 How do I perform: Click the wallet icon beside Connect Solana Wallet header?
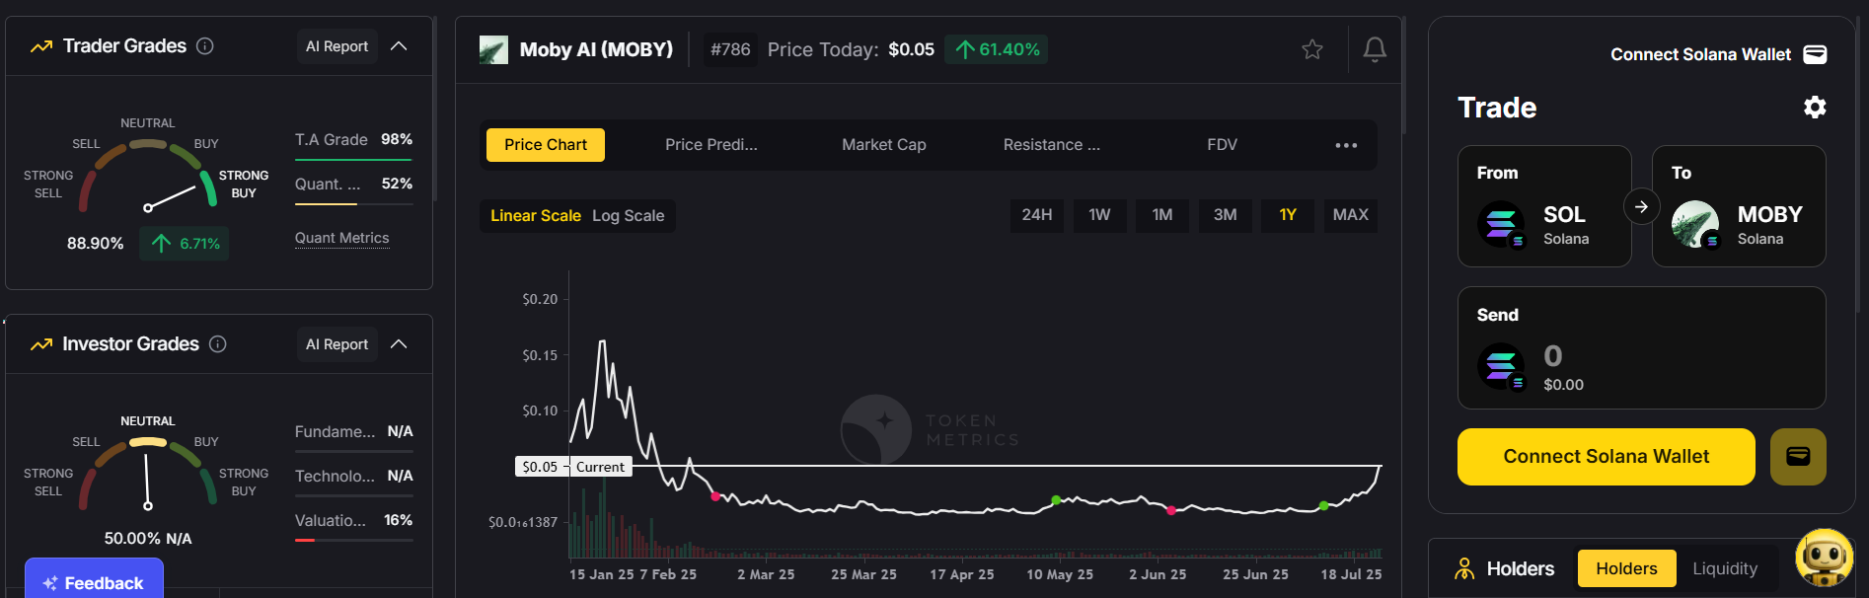[1815, 54]
